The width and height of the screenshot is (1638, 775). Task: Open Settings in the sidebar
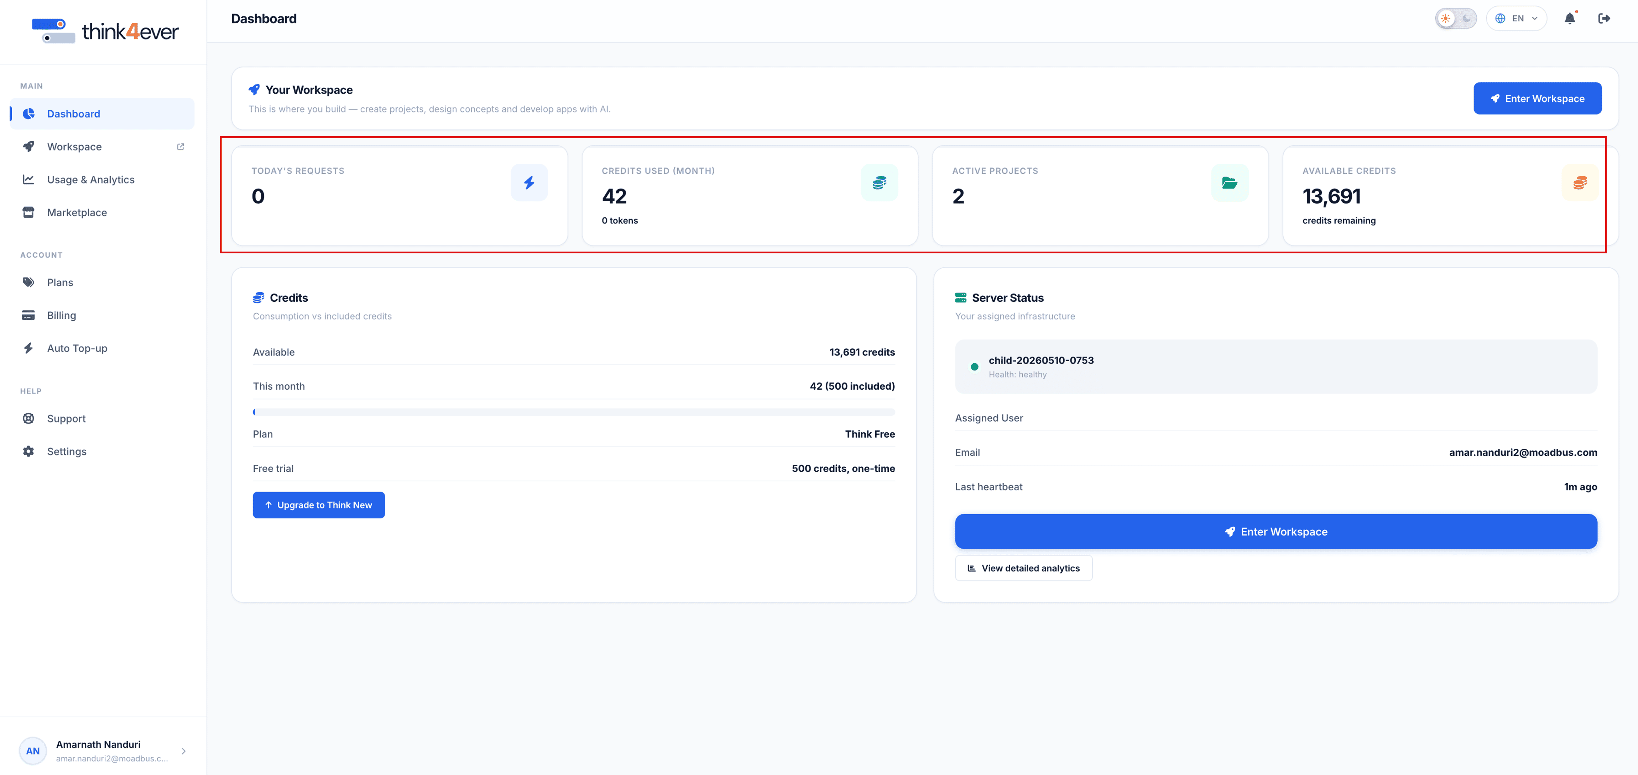coord(103,452)
